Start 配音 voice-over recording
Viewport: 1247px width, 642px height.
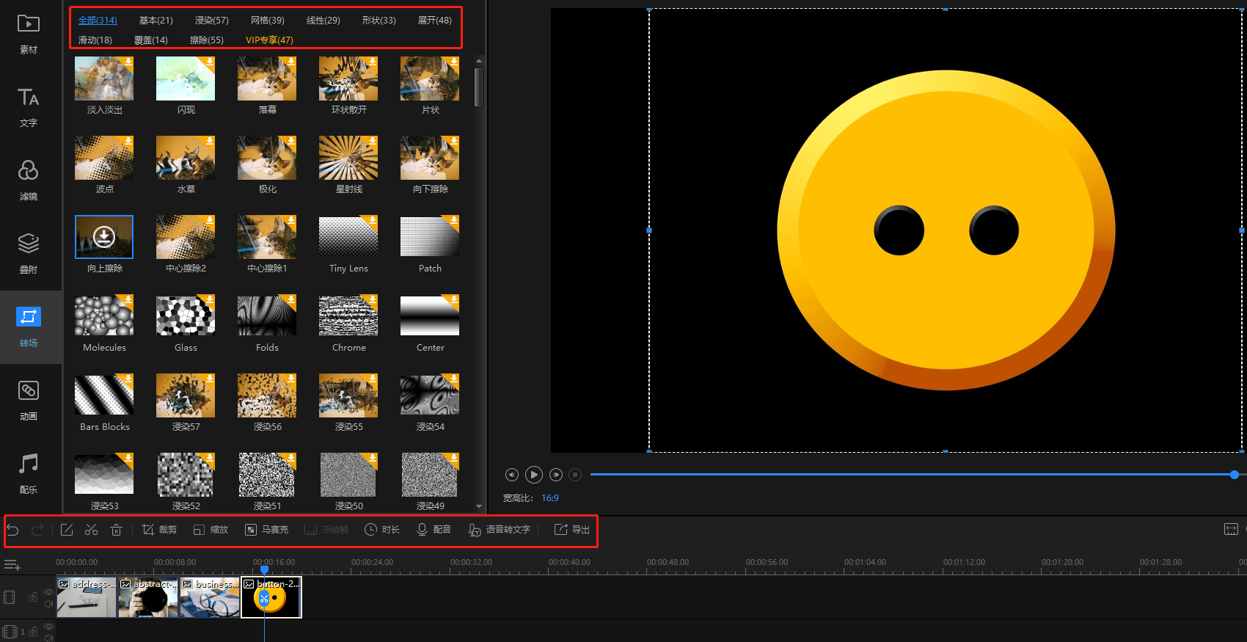point(434,530)
